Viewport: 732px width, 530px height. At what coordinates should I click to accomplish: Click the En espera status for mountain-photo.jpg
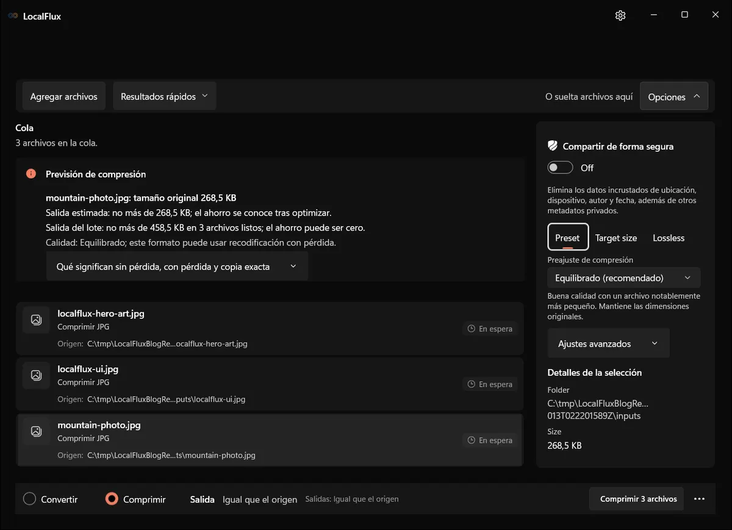[x=490, y=440]
